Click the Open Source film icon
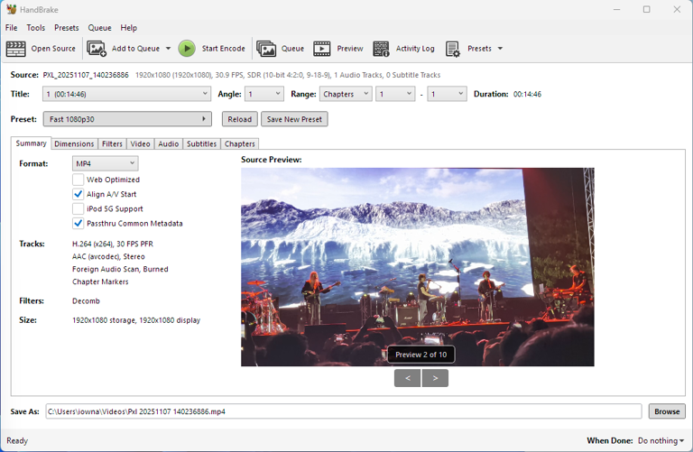693x452 pixels. (x=15, y=49)
